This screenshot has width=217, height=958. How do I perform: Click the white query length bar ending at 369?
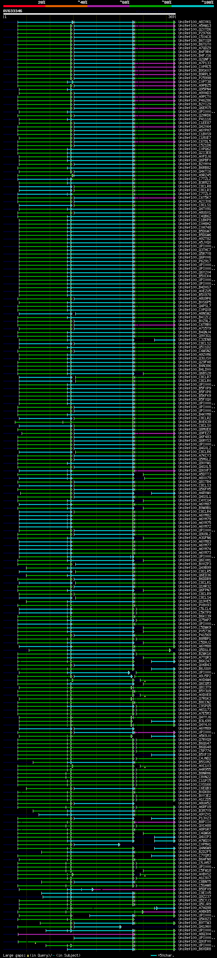90,14
